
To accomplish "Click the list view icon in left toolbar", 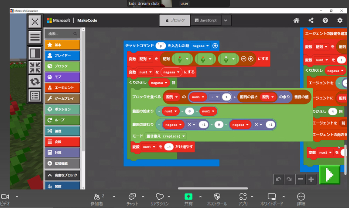I will (x=35, y=96).
